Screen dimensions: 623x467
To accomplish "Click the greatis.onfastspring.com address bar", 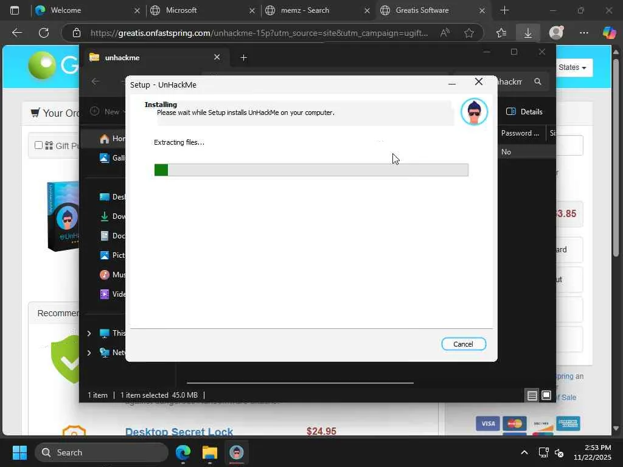I will coord(259,33).
